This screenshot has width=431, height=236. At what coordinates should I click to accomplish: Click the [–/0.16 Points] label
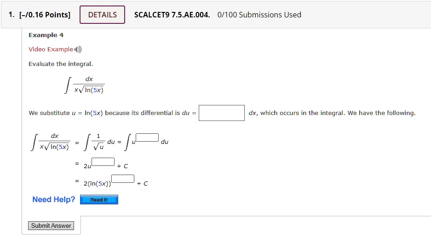[45, 15]
